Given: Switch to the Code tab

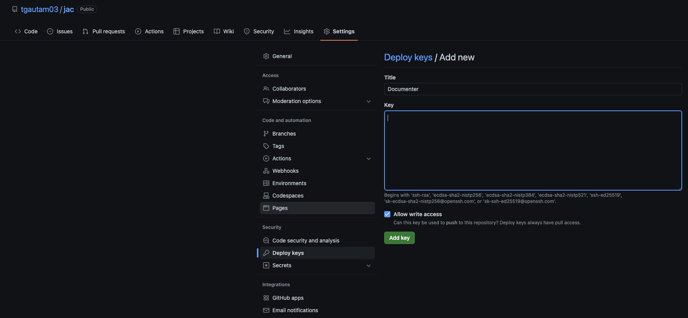Looking at the screenshot, I should [26, 31].
